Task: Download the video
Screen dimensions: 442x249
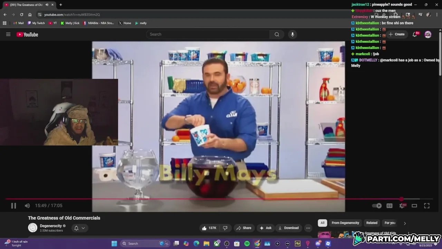Action: click(289, 228)
